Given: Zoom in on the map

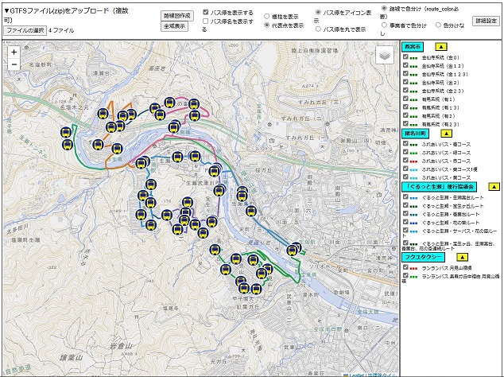Looking at the screenshot, I should click(14, 52).
